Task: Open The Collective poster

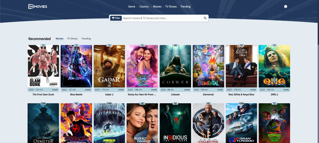Action: click(x=208, y=123)
